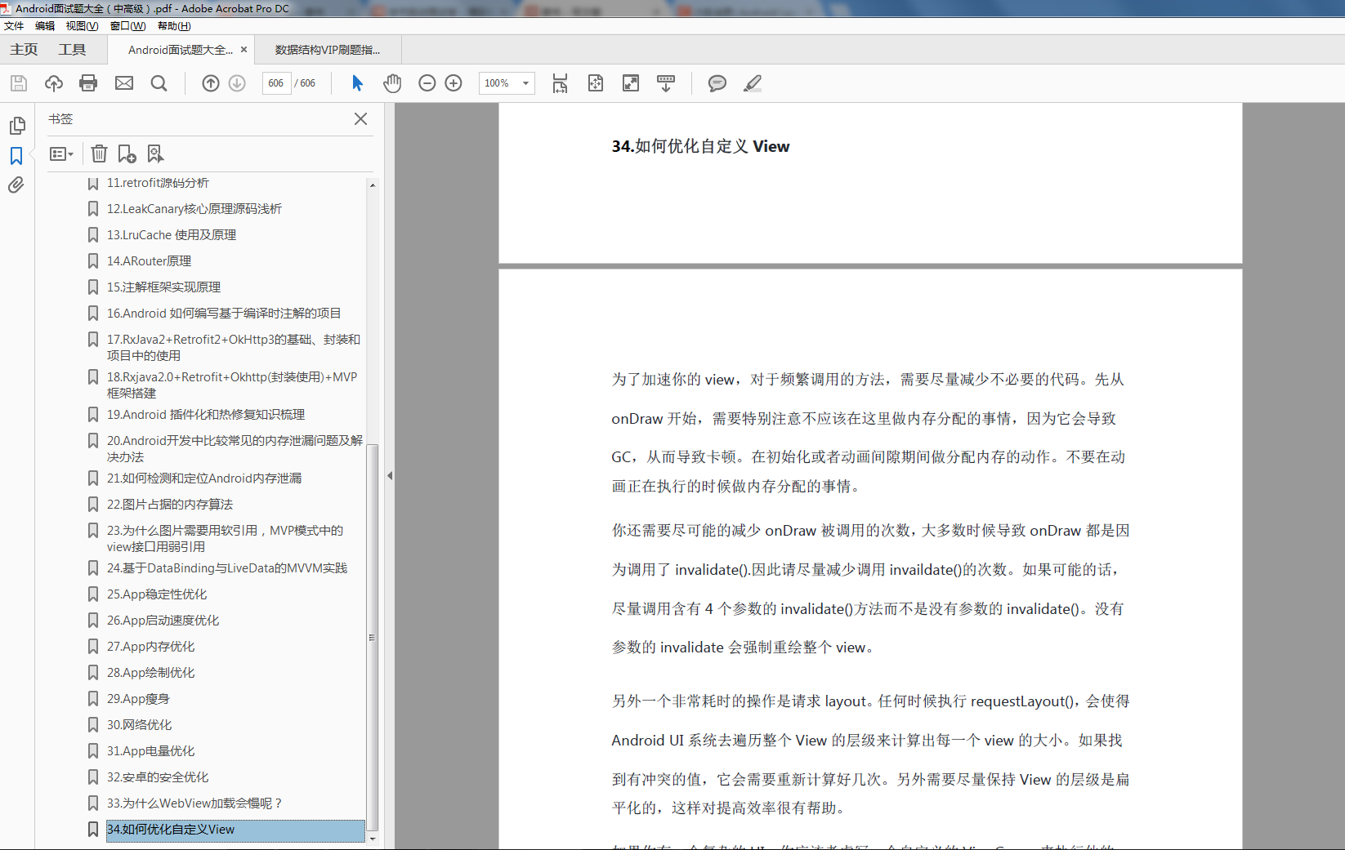Select bookmark 34.如何优化自定义View
1345x850 pixels.
point(235,830)
